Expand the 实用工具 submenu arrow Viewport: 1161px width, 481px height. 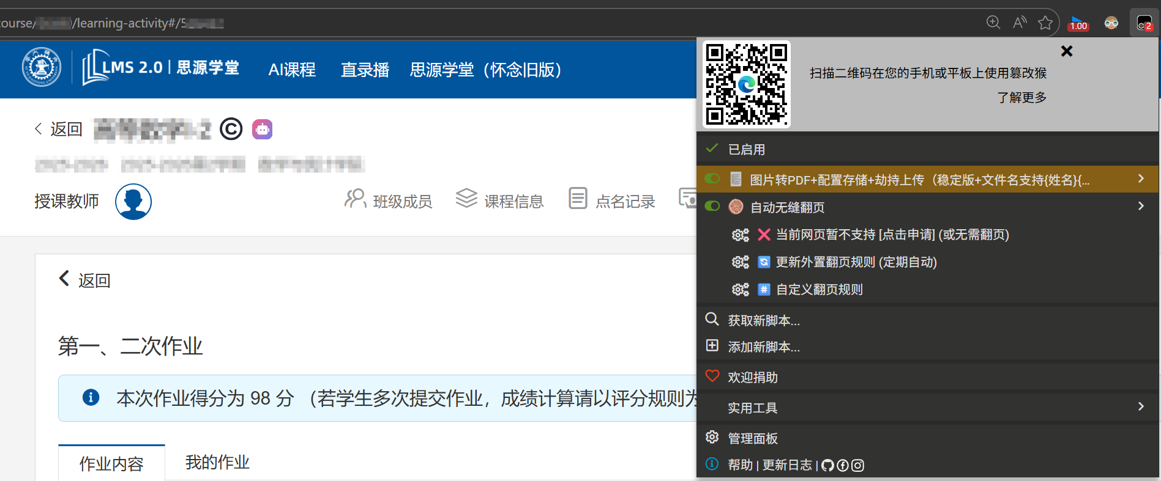(1140, 406)
